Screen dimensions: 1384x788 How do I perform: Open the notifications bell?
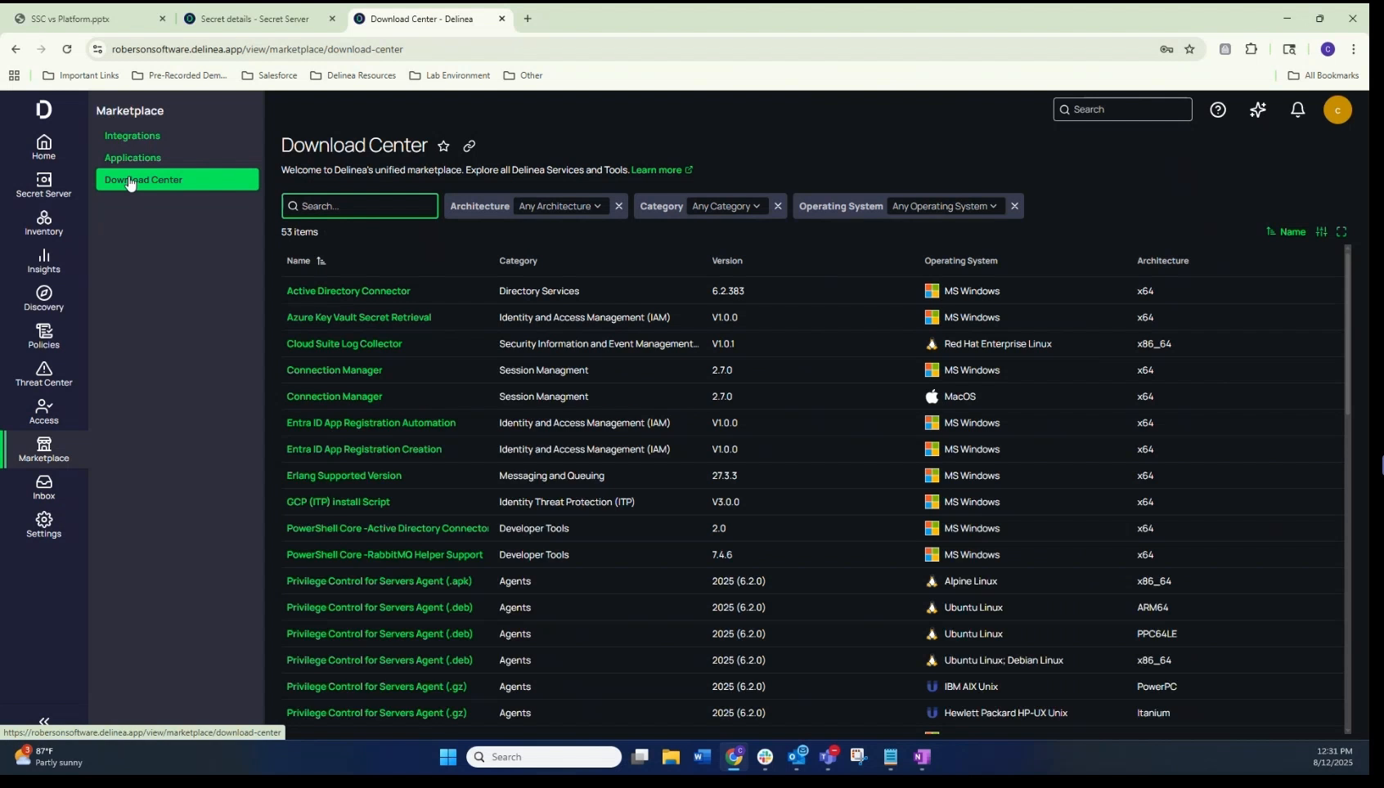point(1297,110)
